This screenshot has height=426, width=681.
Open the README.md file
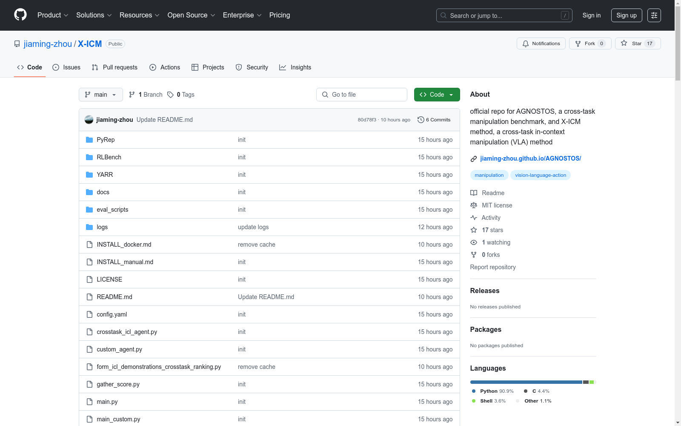coord(114,297)
